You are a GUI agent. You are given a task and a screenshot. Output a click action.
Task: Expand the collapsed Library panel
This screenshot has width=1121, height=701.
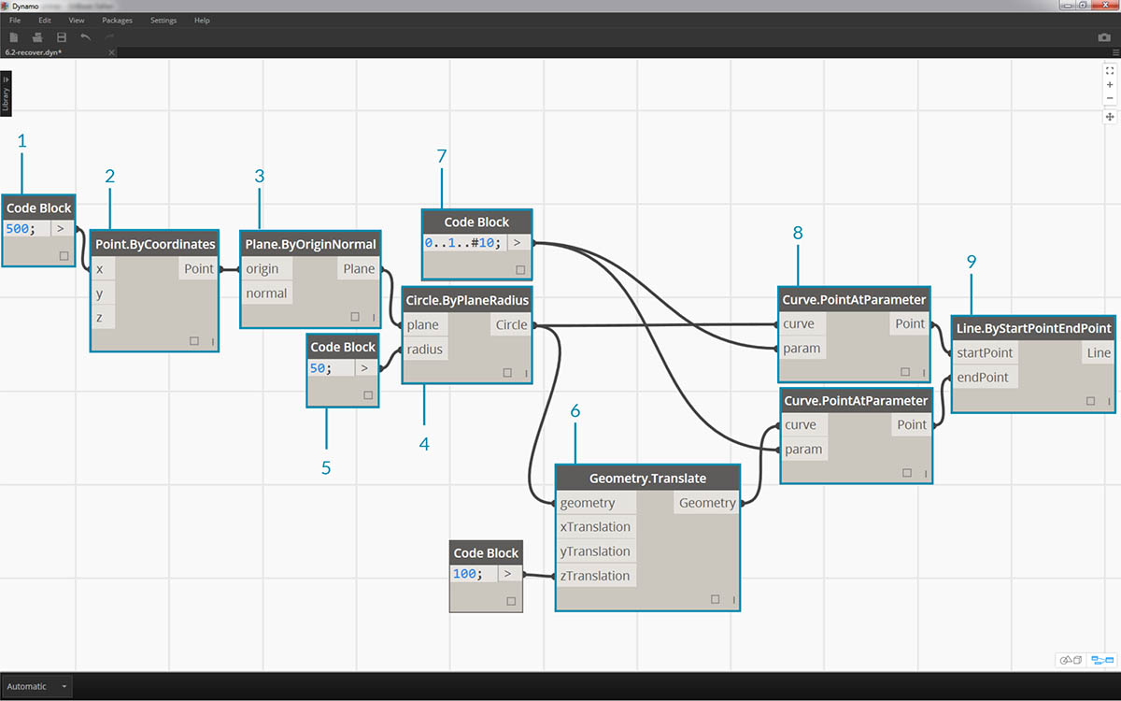[x=6, y=95]
